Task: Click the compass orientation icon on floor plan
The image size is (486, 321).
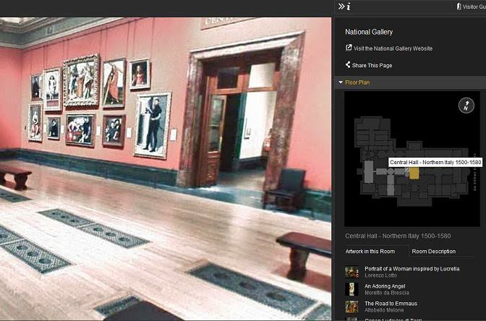Action: pos(466,106)
